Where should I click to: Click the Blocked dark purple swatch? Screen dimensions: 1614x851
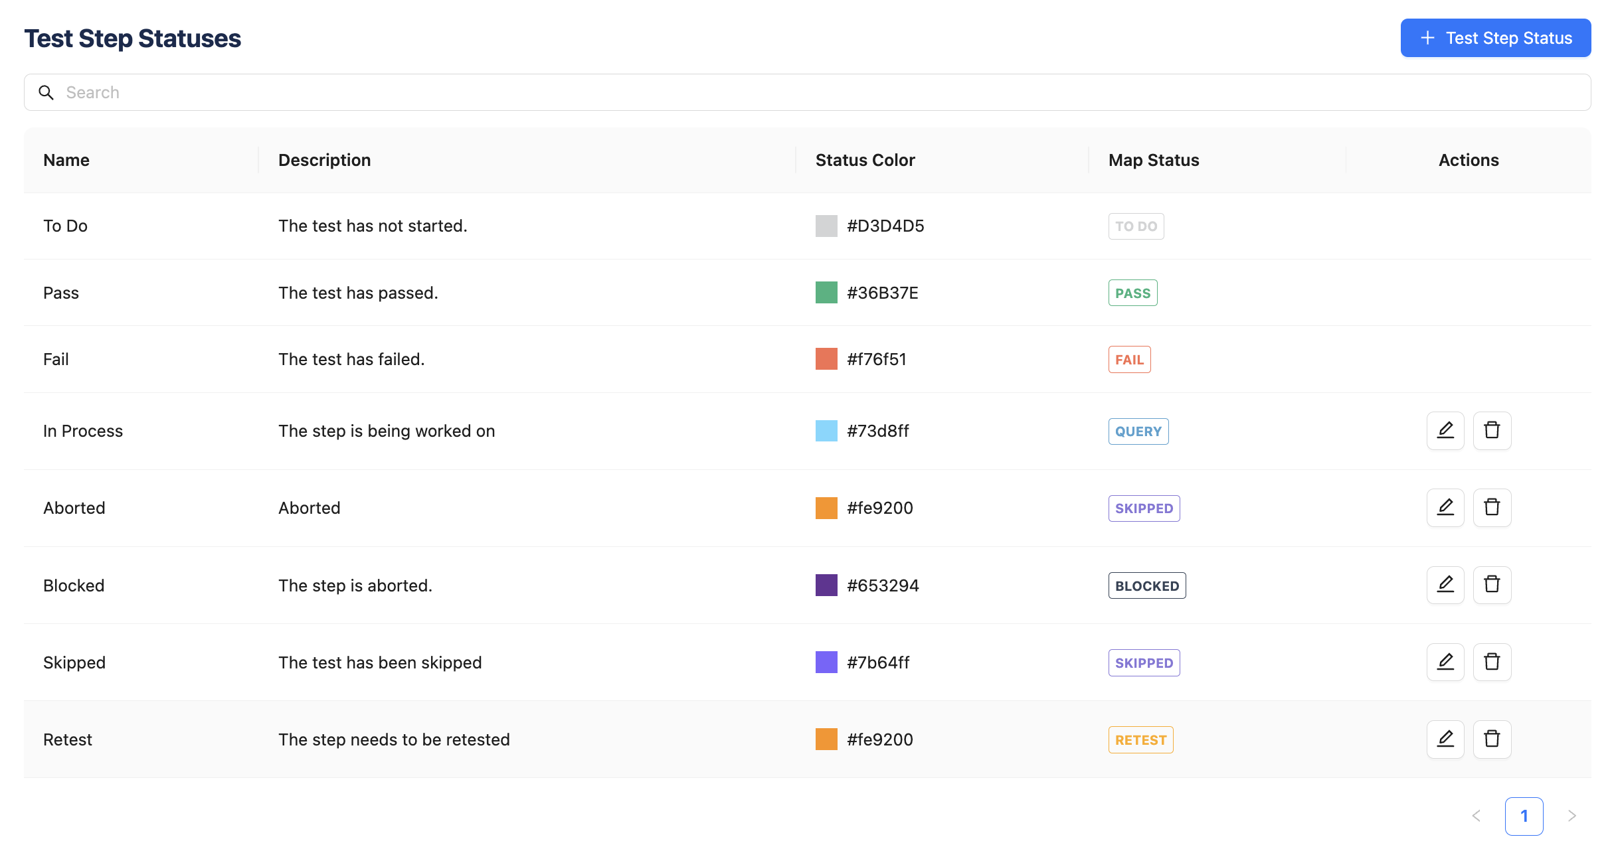pyautogui.click(x=826, y=585)
